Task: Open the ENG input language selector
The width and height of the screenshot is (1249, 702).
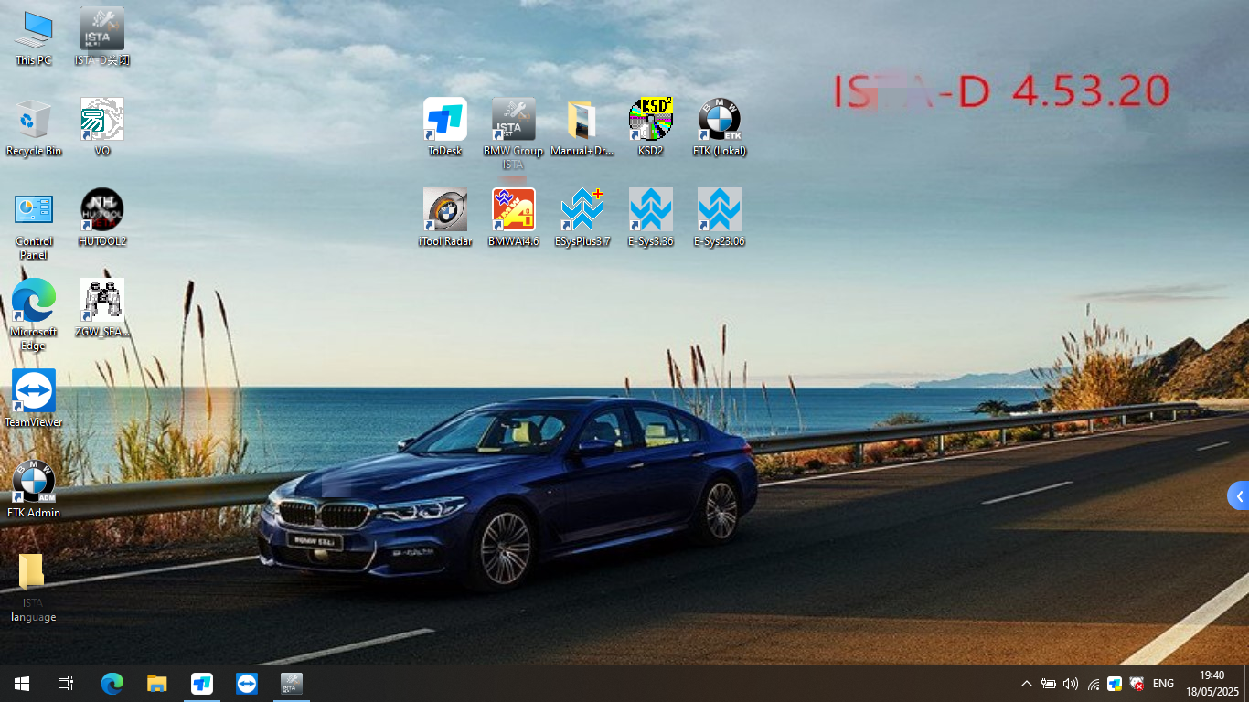Action: click(x=1163, y=684)
